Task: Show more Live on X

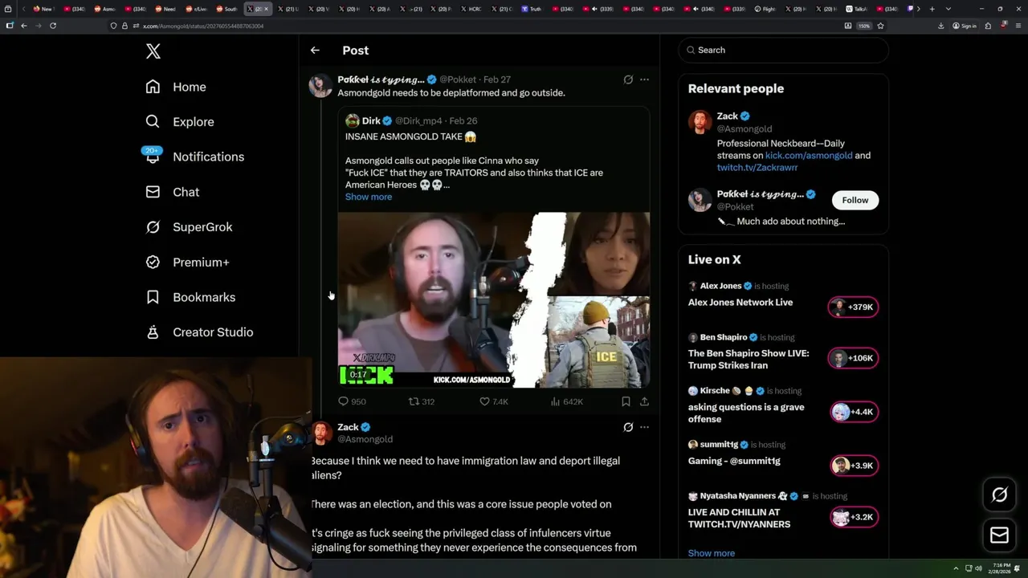Action: pyautogui.click(x=711, y=553)
